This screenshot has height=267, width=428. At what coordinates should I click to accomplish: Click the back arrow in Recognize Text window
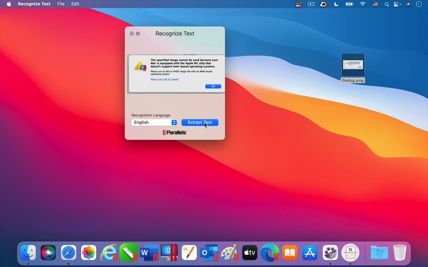point(138,34)
